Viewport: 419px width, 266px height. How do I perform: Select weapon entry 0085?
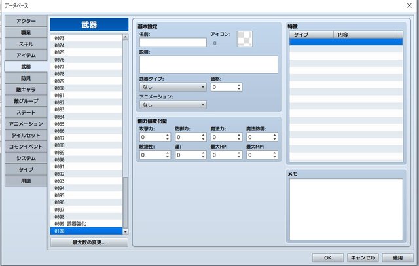coord(86,124)
